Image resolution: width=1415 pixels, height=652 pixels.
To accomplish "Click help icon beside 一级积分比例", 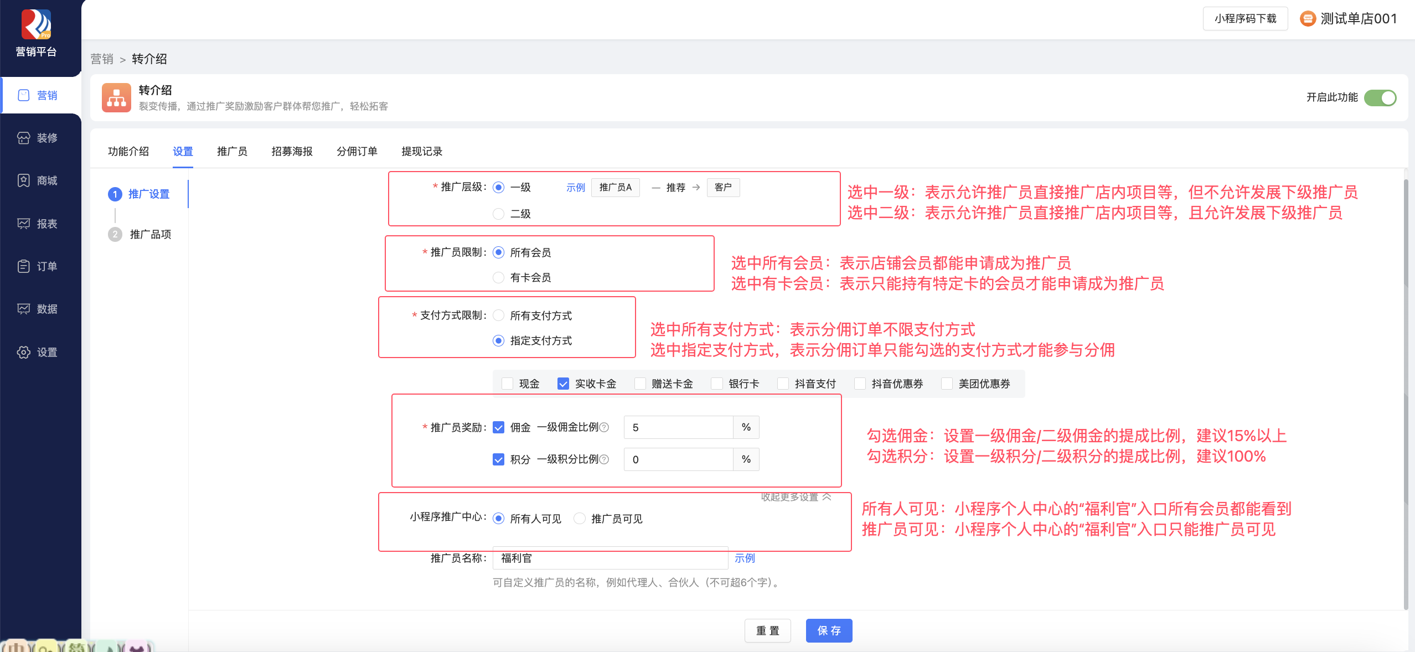I will click(605, 459).
